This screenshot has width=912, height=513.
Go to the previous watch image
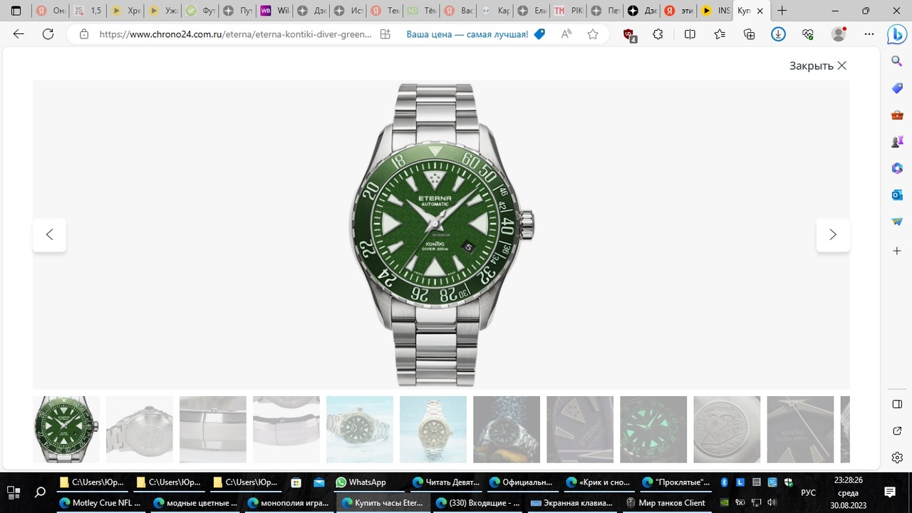pyautogui.click(x=49, y=234)
